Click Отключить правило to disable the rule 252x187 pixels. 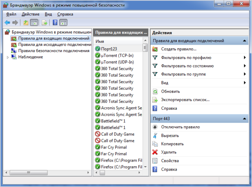pyautogui.click(x=180, y=127)
